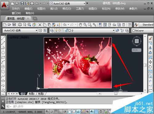This screenshot has width=154, height=114.
Task: Click the ViewCube top face
Action: [137, 41]
